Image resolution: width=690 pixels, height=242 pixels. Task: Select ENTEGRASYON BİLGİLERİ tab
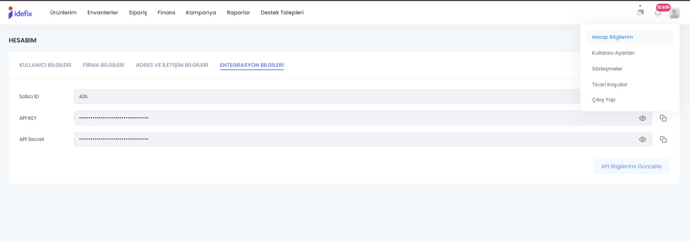(252, 65)
